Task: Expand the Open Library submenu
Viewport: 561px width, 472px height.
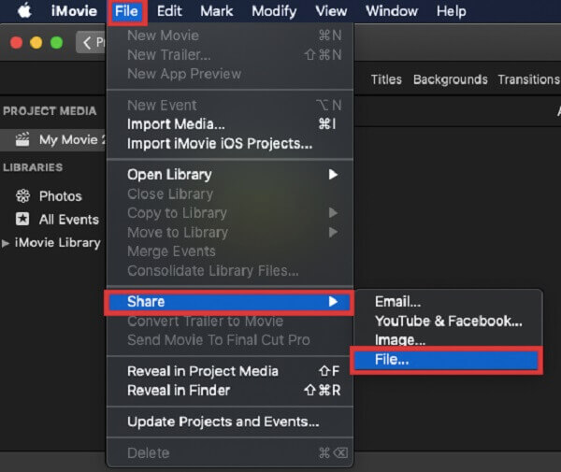Action: (x=230, y=175)
